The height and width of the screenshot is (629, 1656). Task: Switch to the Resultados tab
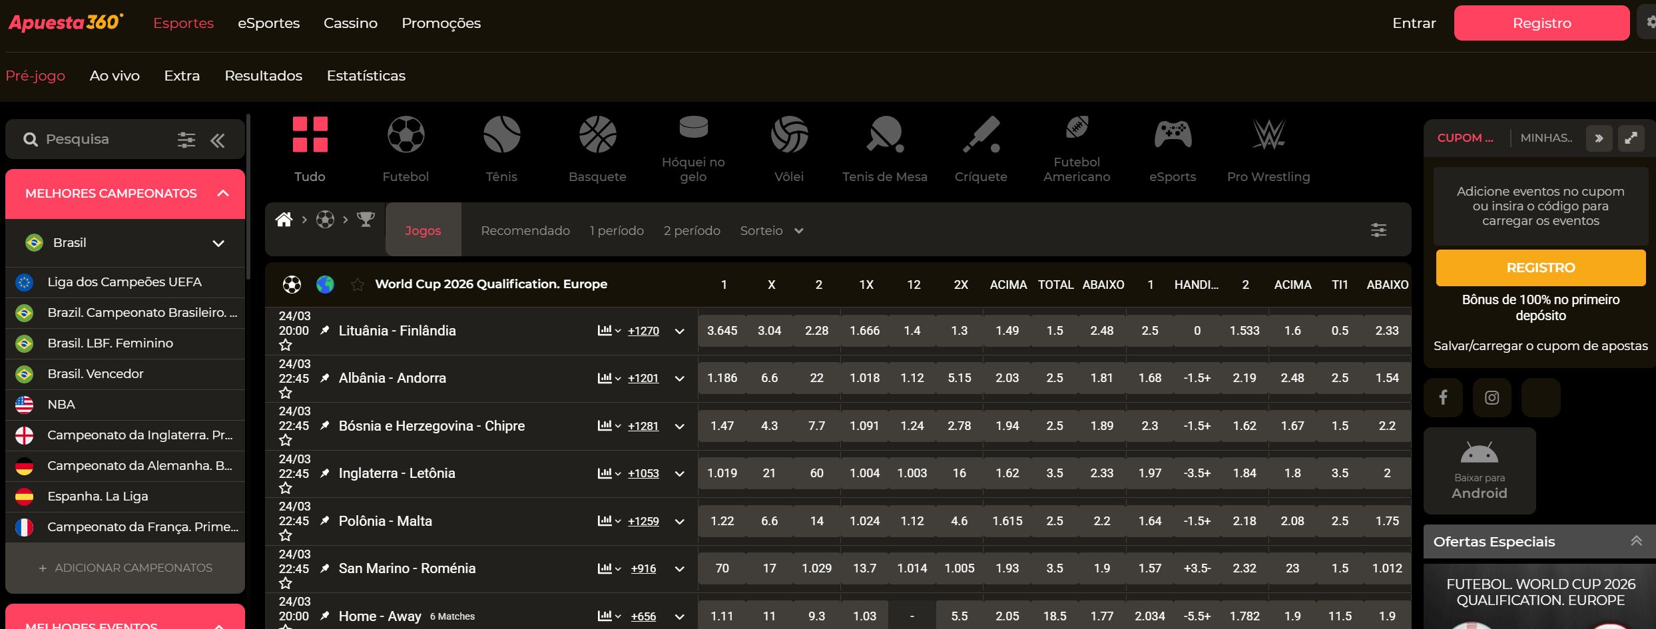(263, 76)
